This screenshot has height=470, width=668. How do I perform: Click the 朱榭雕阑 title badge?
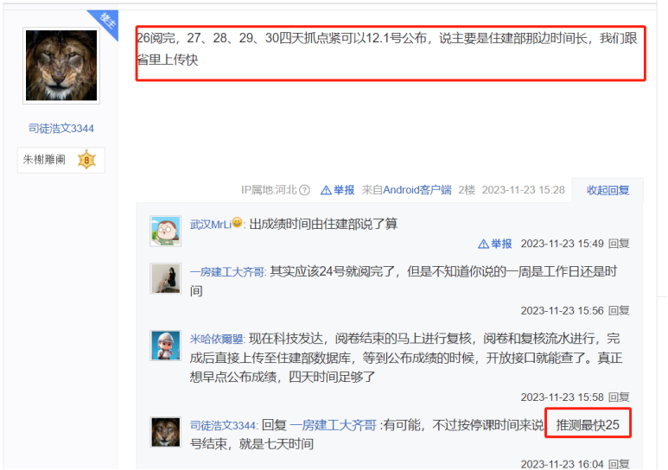44,160
